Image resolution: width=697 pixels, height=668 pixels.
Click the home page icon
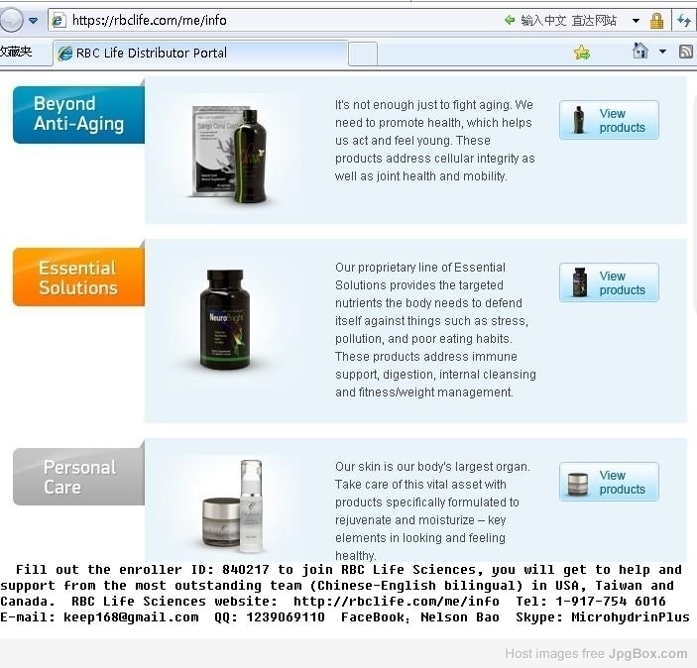coord(640,51)
